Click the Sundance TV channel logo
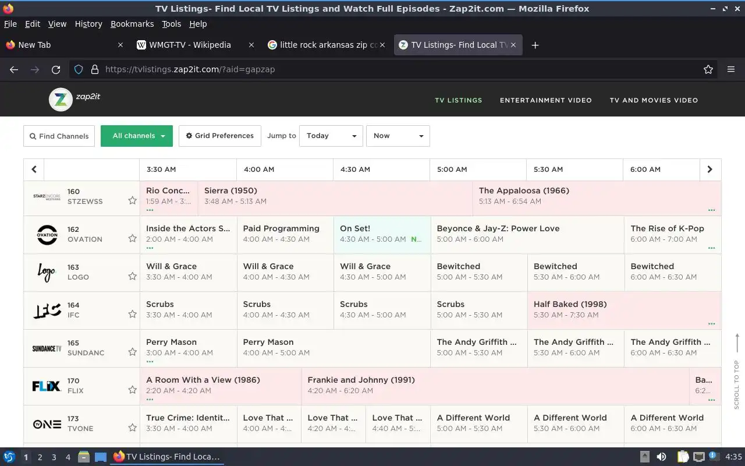 [x=47, y=348]
